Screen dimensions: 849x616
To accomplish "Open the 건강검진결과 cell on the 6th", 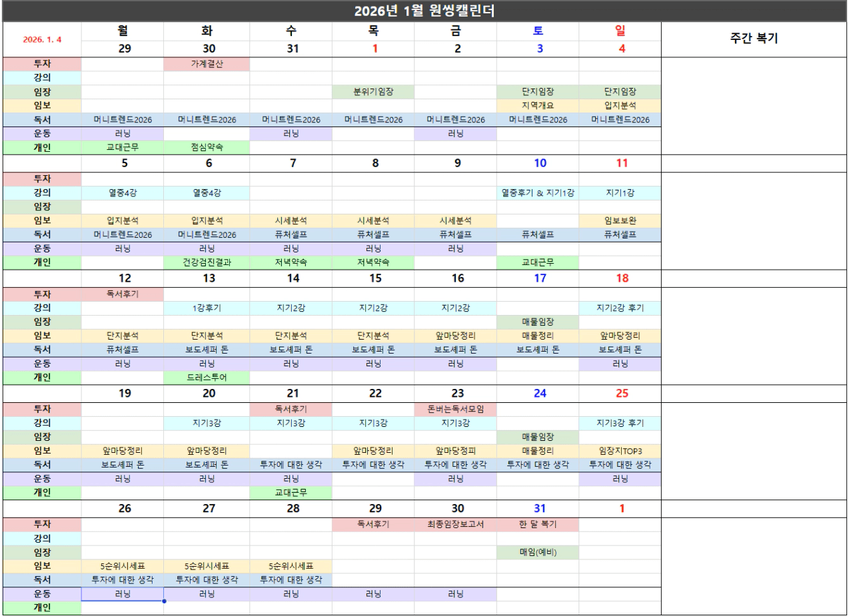I will click(207, 262).
